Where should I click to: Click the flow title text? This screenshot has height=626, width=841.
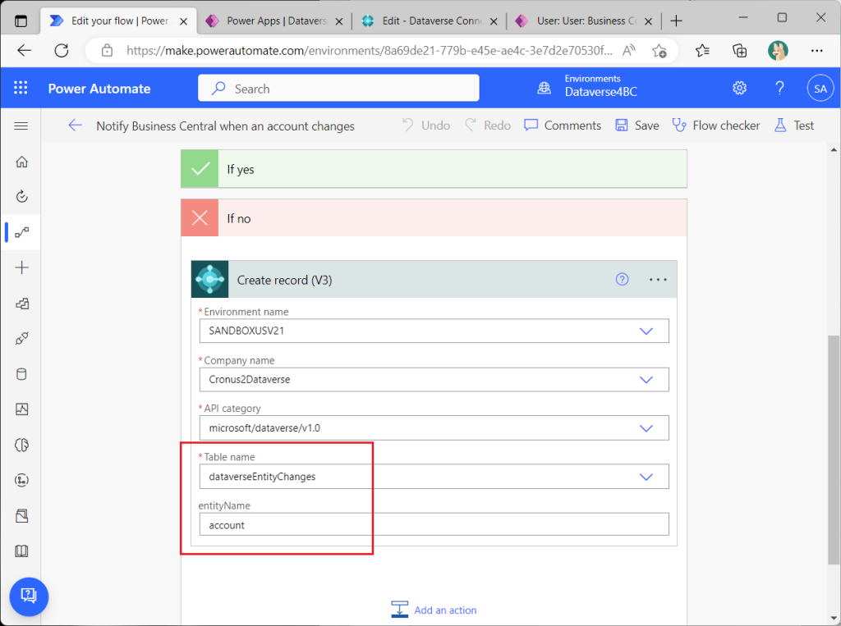point(225,126)
